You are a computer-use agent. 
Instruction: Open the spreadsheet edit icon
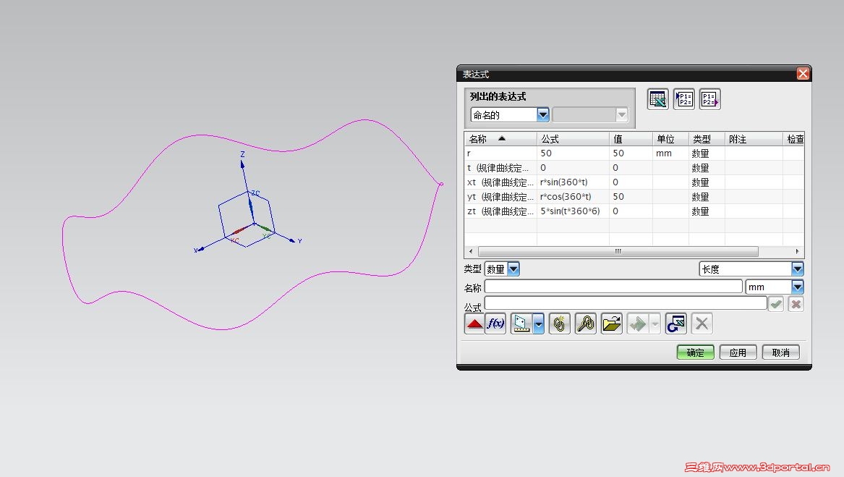pyautogui.click(x=657, y=99)
